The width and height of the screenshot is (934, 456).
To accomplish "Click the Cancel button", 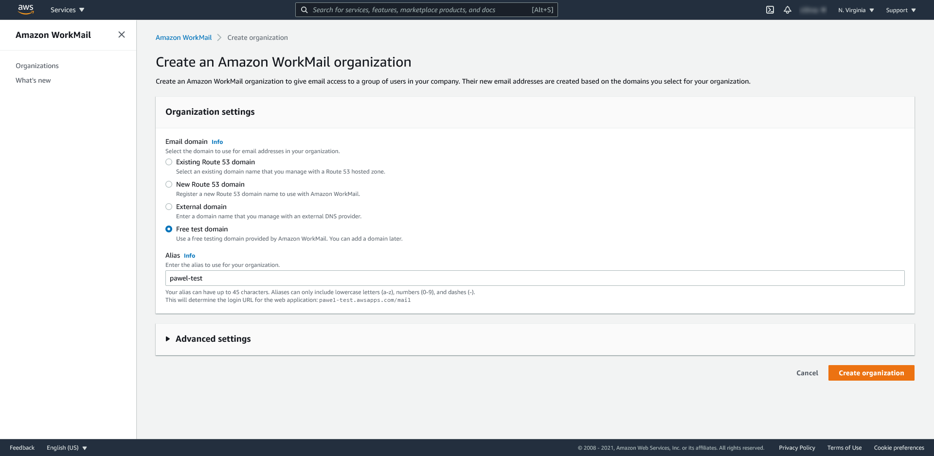I will [807, 373].
